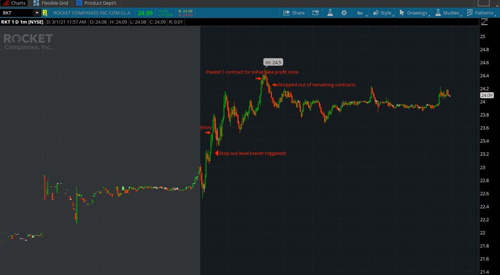Image resolution: width=500 pixels, height=275 pixels.
Task: Click the 24.09 current price tag on the axis
Action: [x=486, y=95]
